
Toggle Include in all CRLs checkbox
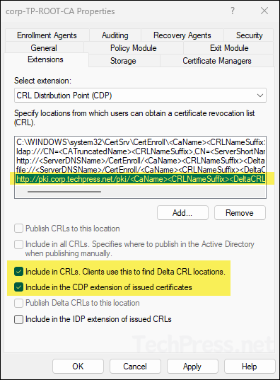click(18, 245)
